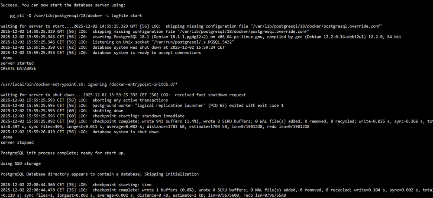Click the 'checkpoint starting: time' log line

click(x=76, y=185)
